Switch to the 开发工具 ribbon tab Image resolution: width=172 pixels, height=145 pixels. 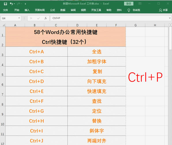(96, 10)
